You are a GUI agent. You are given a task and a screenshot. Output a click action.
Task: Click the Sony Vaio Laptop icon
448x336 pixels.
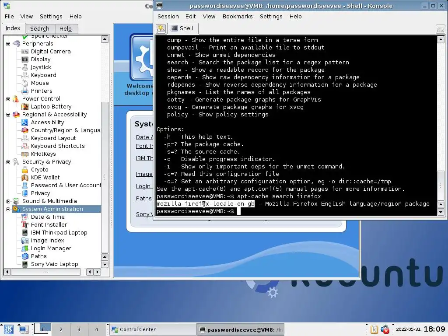pyautogui.click(x=25, y=264)
